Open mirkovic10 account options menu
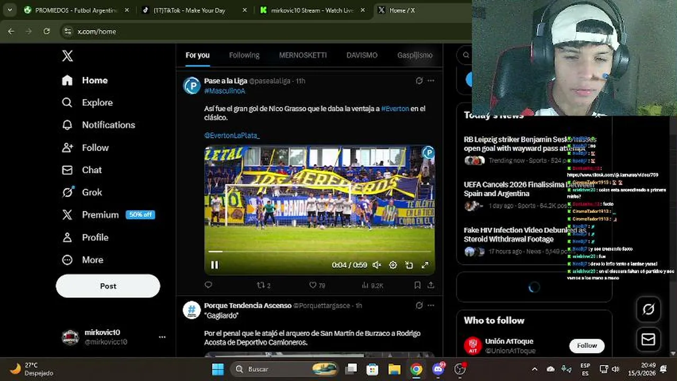677x381 pixels. click(162, 337)
